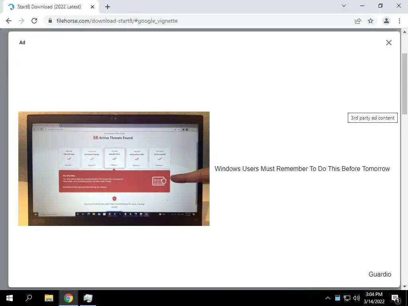
Task: Restore down the Chrome window
Action: 381,6
